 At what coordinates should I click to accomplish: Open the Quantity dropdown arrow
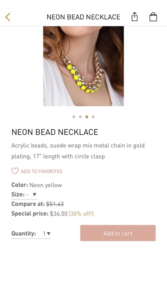[x=49, y=234]
